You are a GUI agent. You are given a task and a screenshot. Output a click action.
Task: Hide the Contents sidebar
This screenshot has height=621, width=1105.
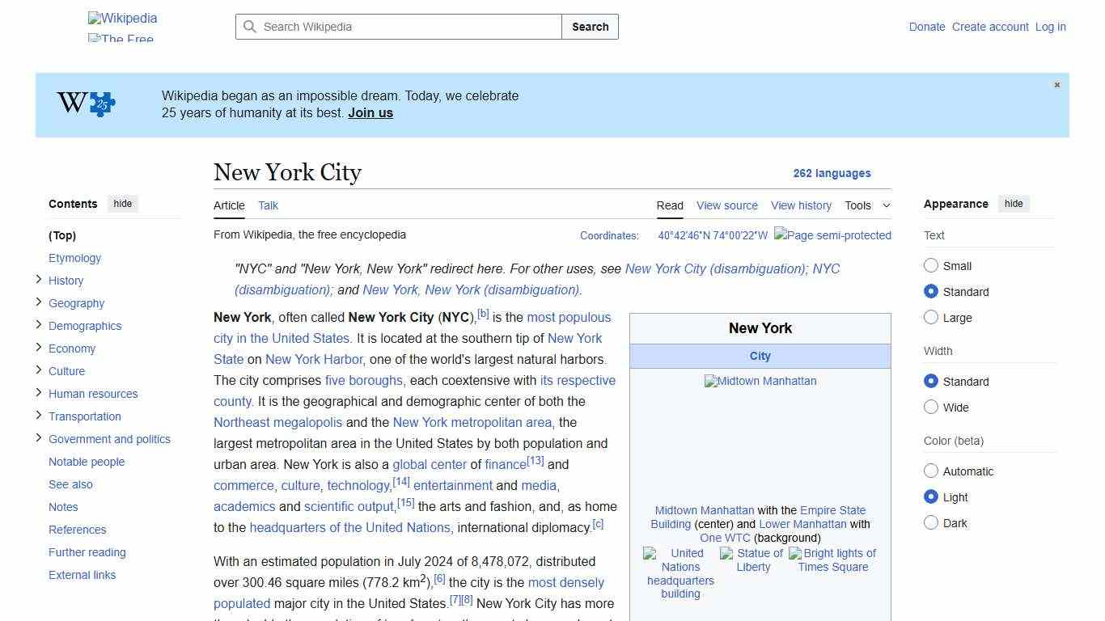point(122,204)
